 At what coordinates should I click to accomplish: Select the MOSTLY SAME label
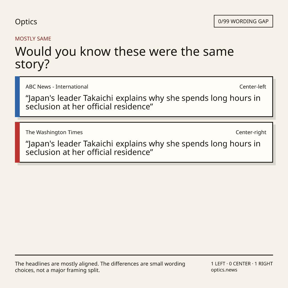point(33,39)
